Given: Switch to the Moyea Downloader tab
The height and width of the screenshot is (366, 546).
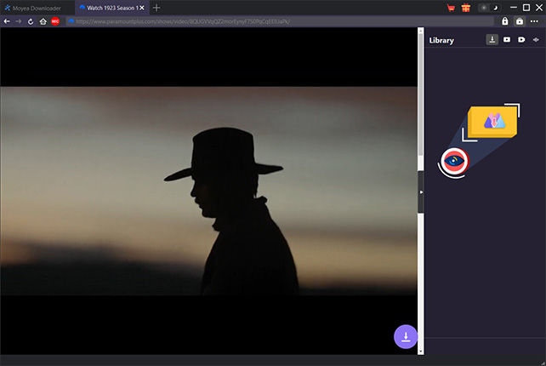Looking at the screenshot, I should pos(33,8).
